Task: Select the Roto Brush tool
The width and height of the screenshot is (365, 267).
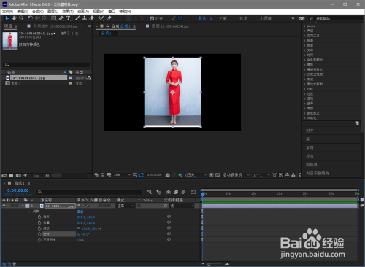Action: tap(101, 18)
